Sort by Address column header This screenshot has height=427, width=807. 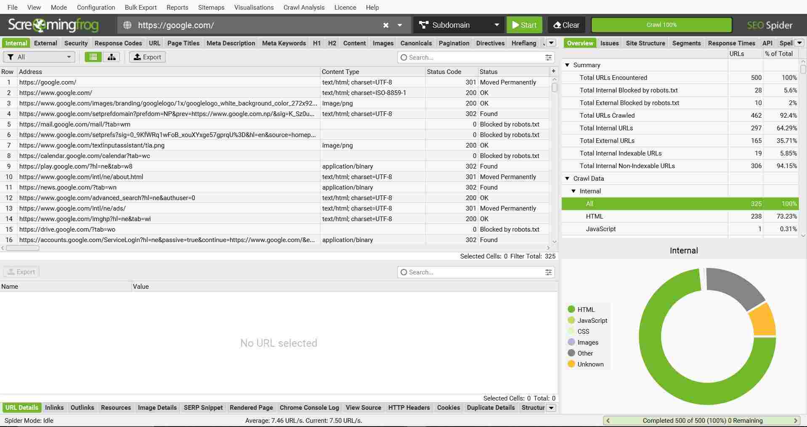coord(168,72)
